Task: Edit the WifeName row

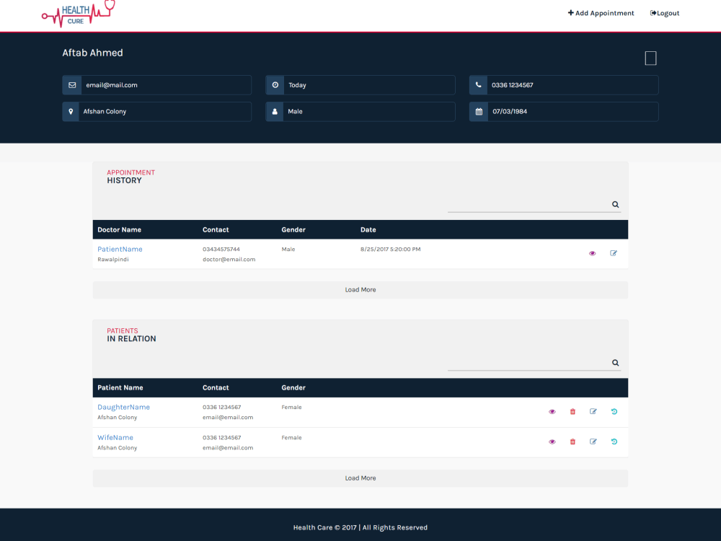Action: click(x=593, y=442)
